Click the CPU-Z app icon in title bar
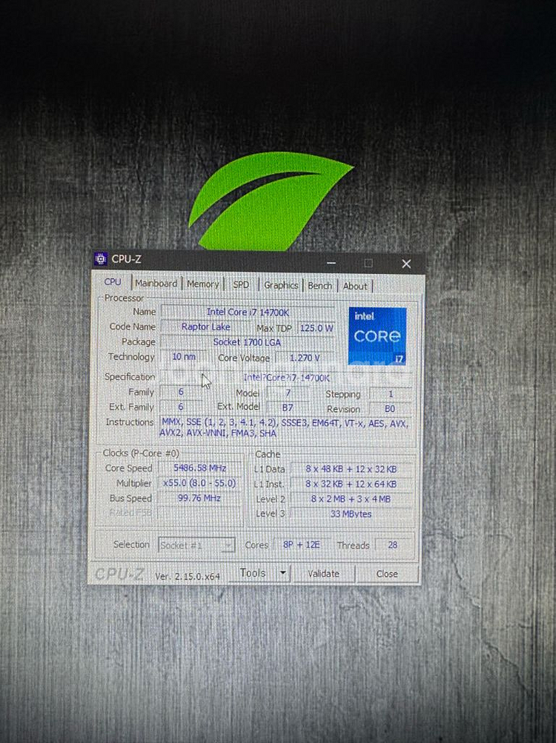The height and width of the screenshot is (743, 556). [x=101, y=259]
